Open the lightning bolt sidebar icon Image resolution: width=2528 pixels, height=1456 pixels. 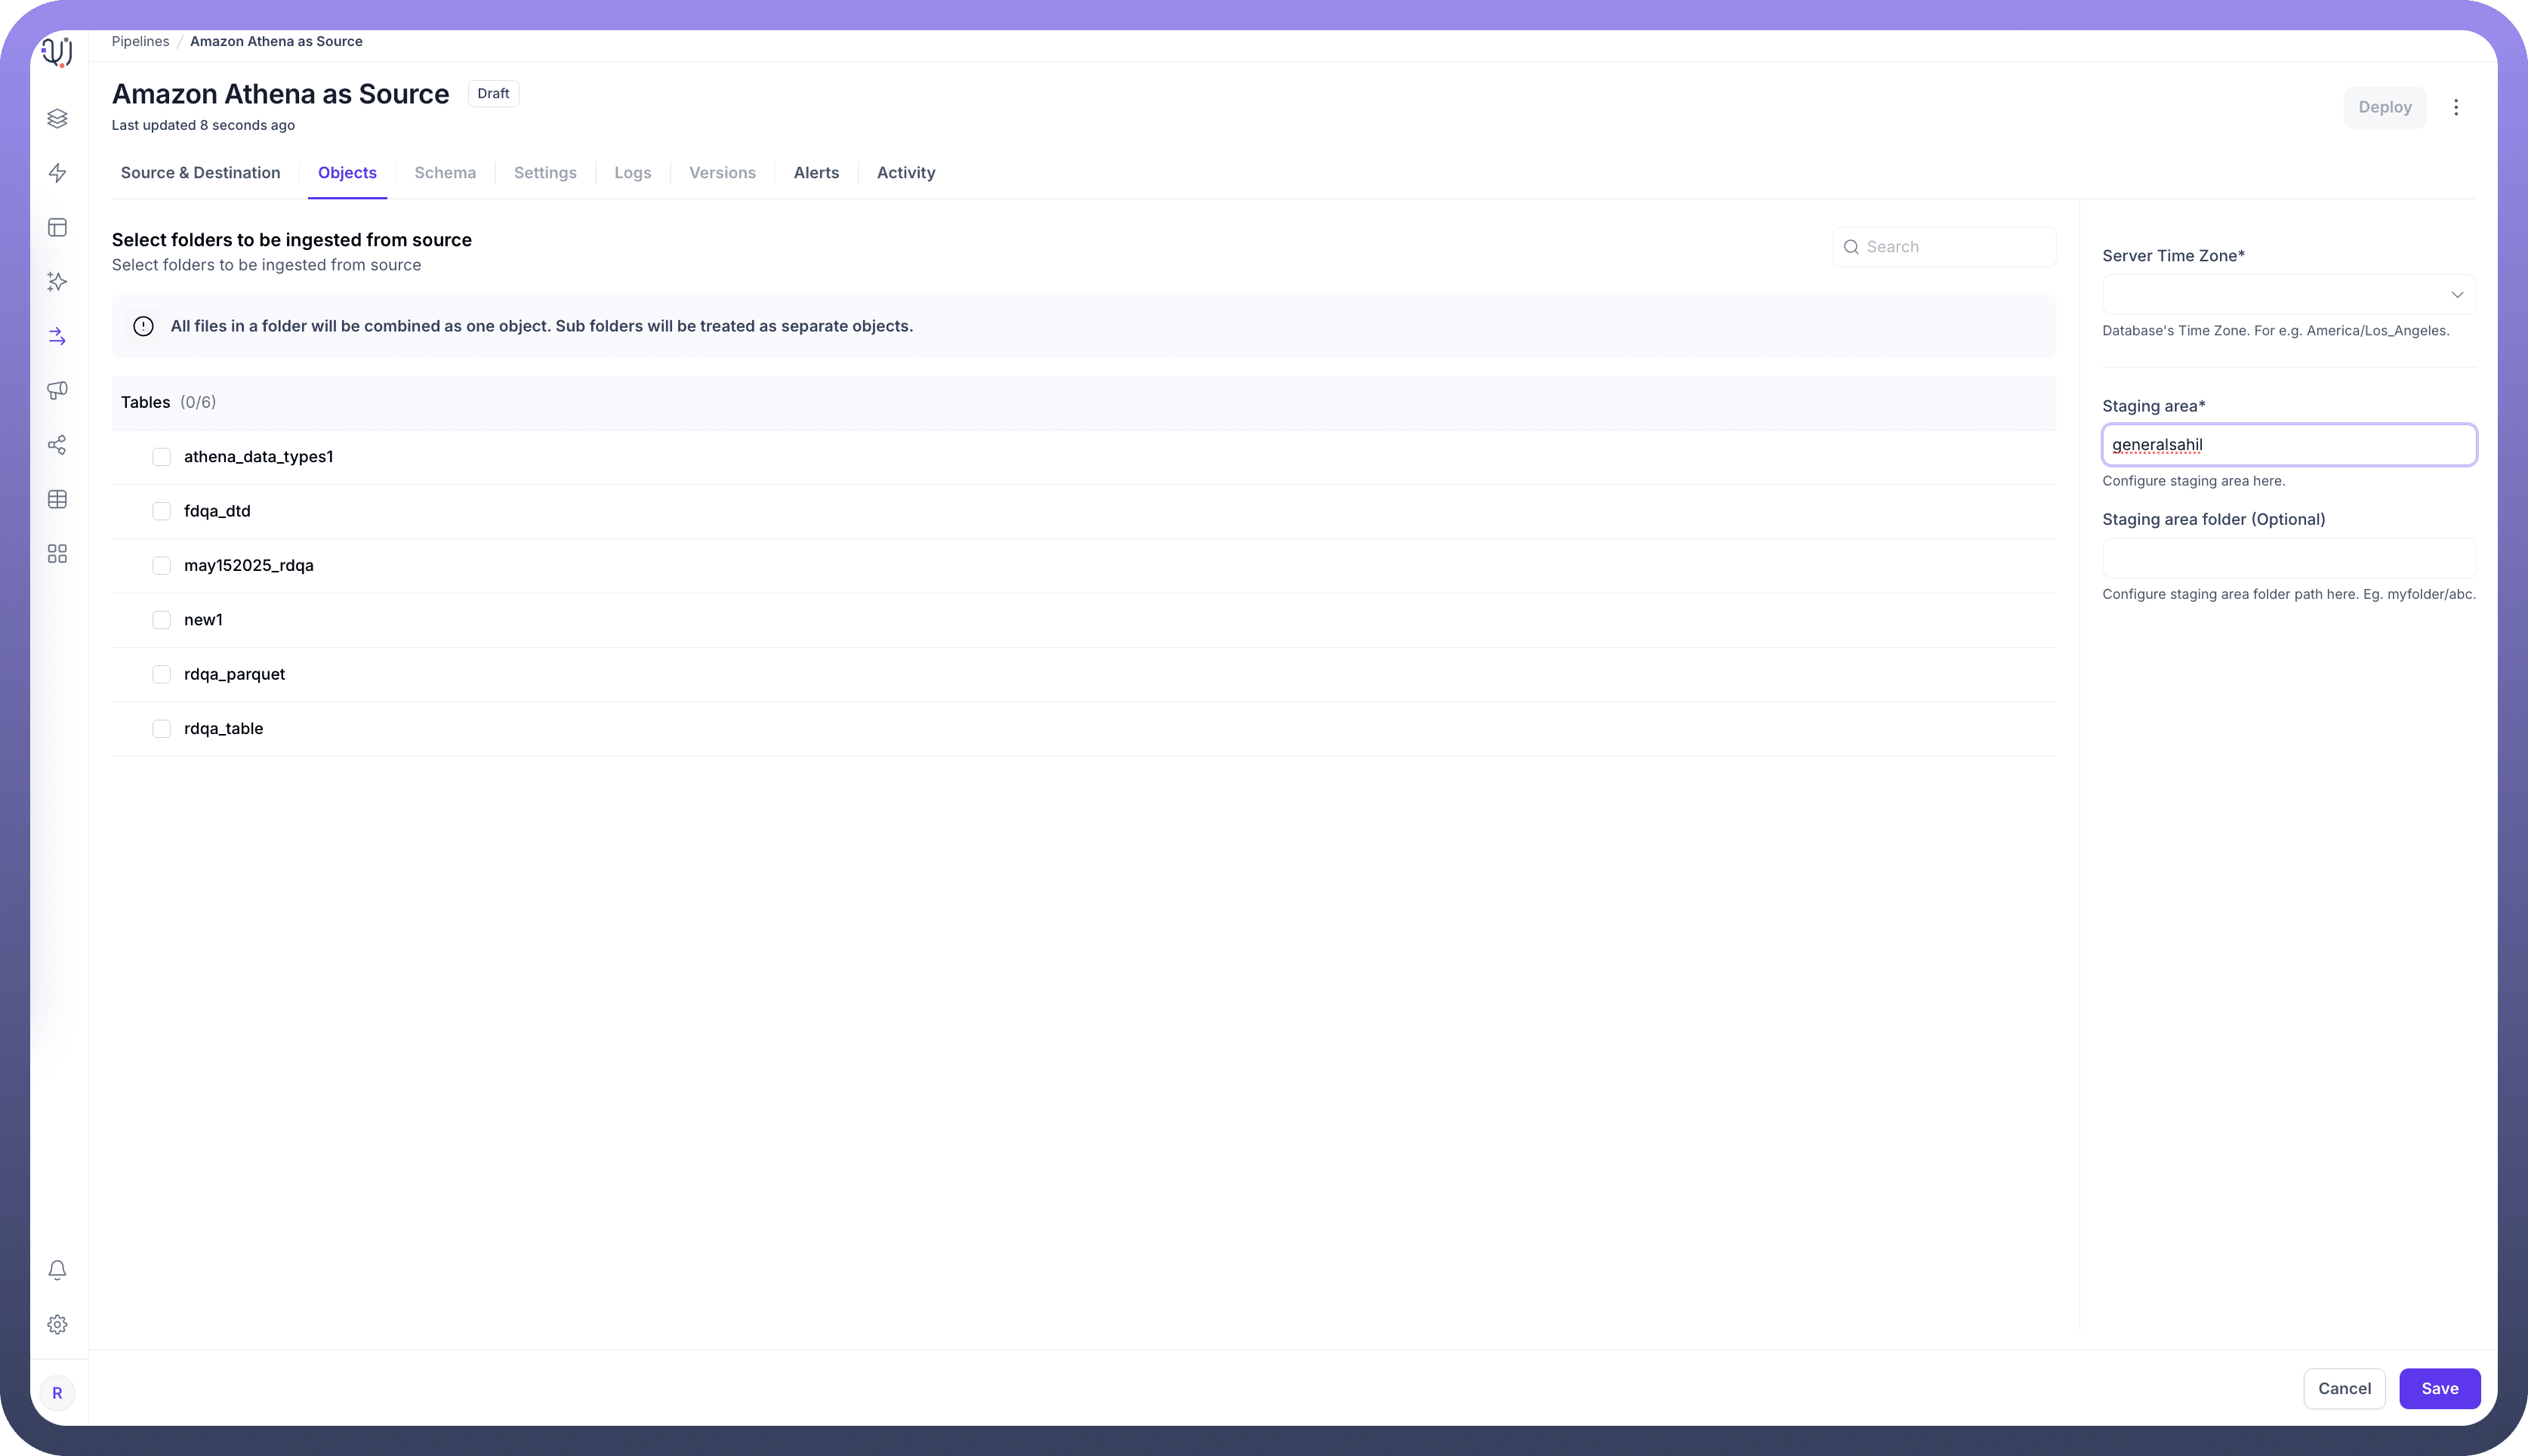(x=57, y=173)
